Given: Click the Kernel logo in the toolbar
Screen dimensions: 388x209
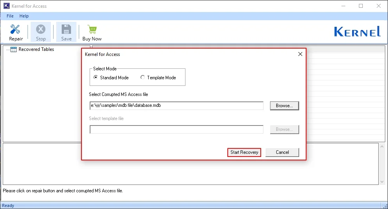Looking at the screenshot, I should pos(357,31).
